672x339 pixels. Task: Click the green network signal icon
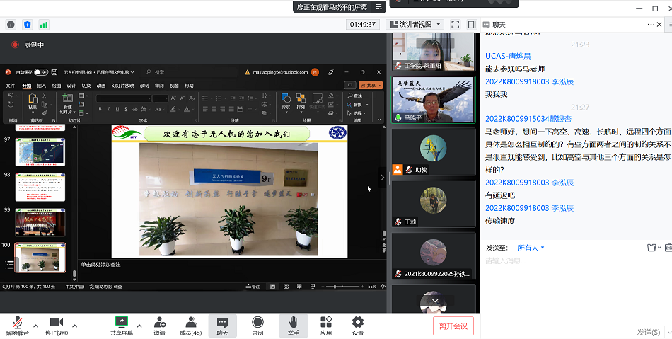(44, 25)
